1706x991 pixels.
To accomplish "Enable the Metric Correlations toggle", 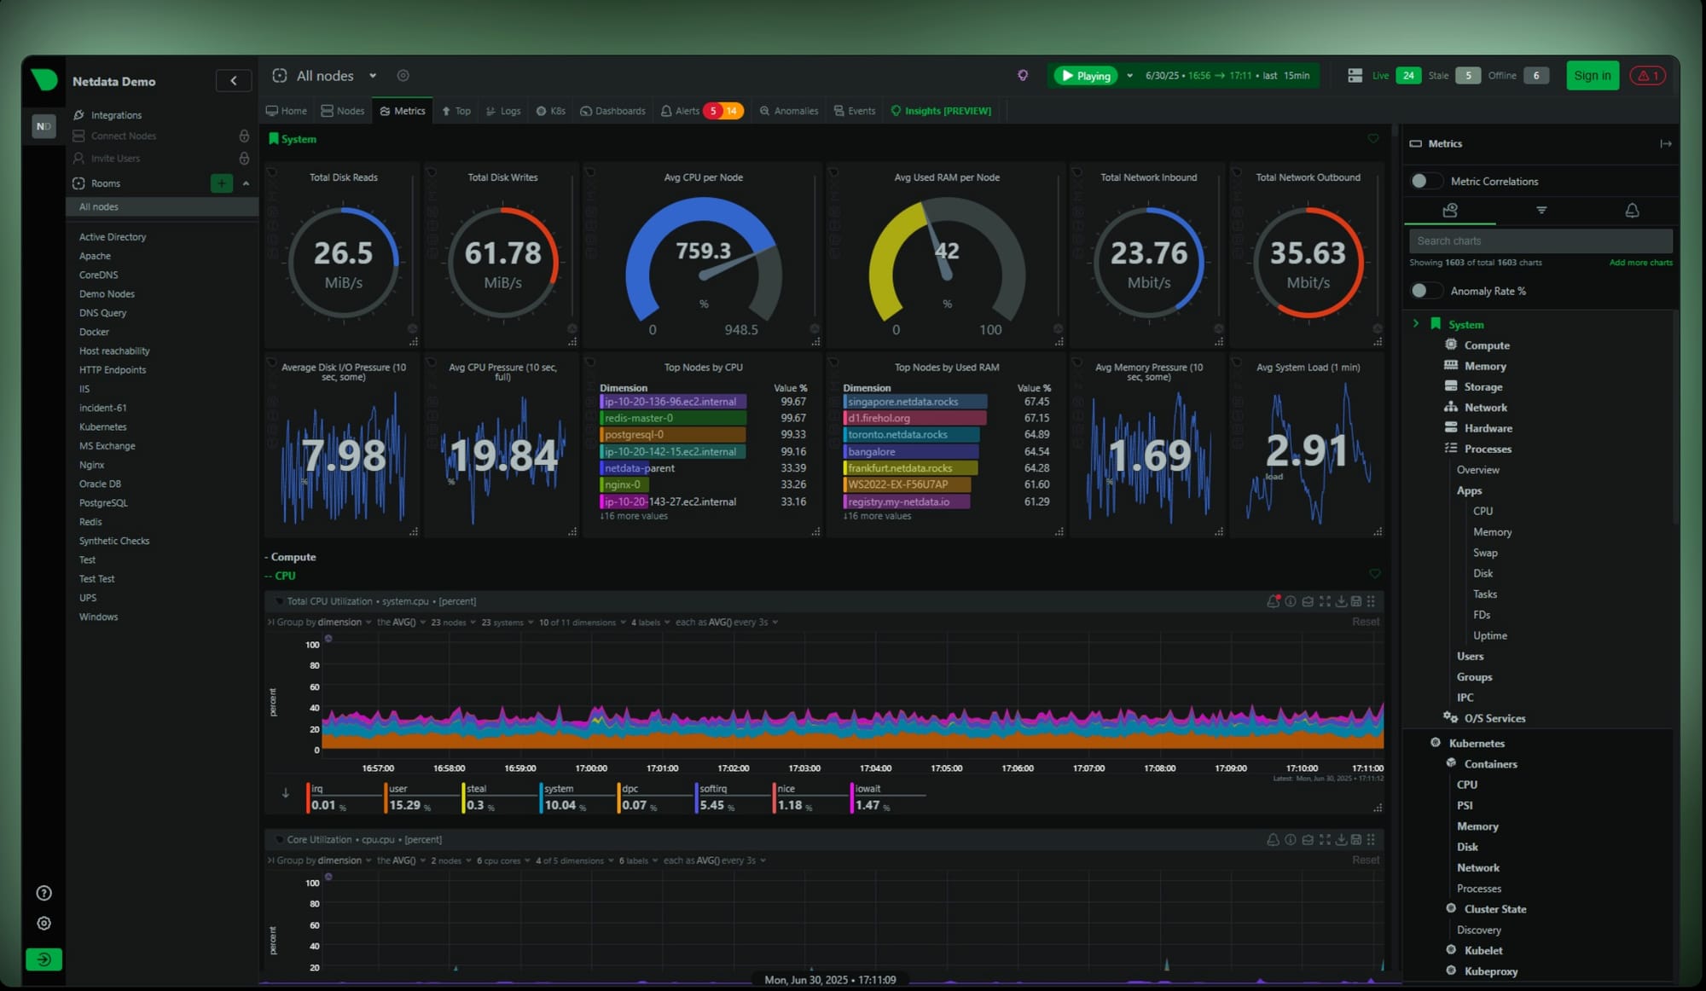I will click(x=1425, y=181).
